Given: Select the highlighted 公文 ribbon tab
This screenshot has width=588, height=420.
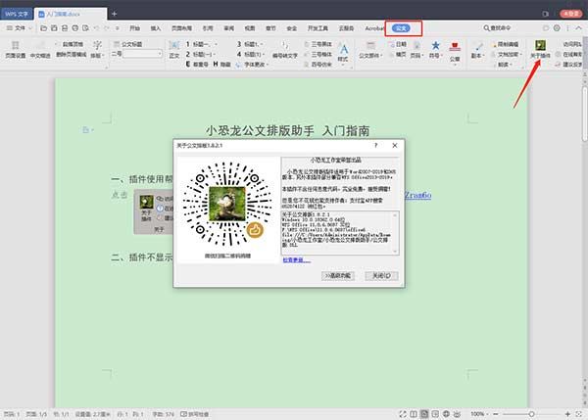Looking at the screenshot, I should click(401, 28).
